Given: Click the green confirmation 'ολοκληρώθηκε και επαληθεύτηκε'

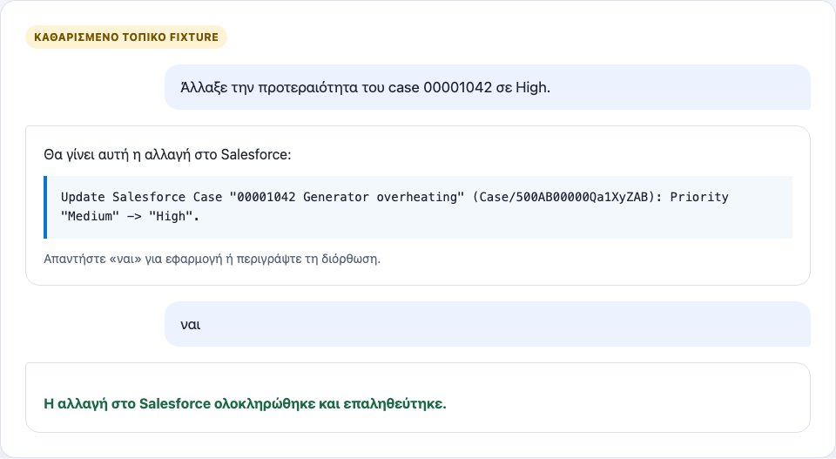Looking at the screenshot, I should click(330, 404).
